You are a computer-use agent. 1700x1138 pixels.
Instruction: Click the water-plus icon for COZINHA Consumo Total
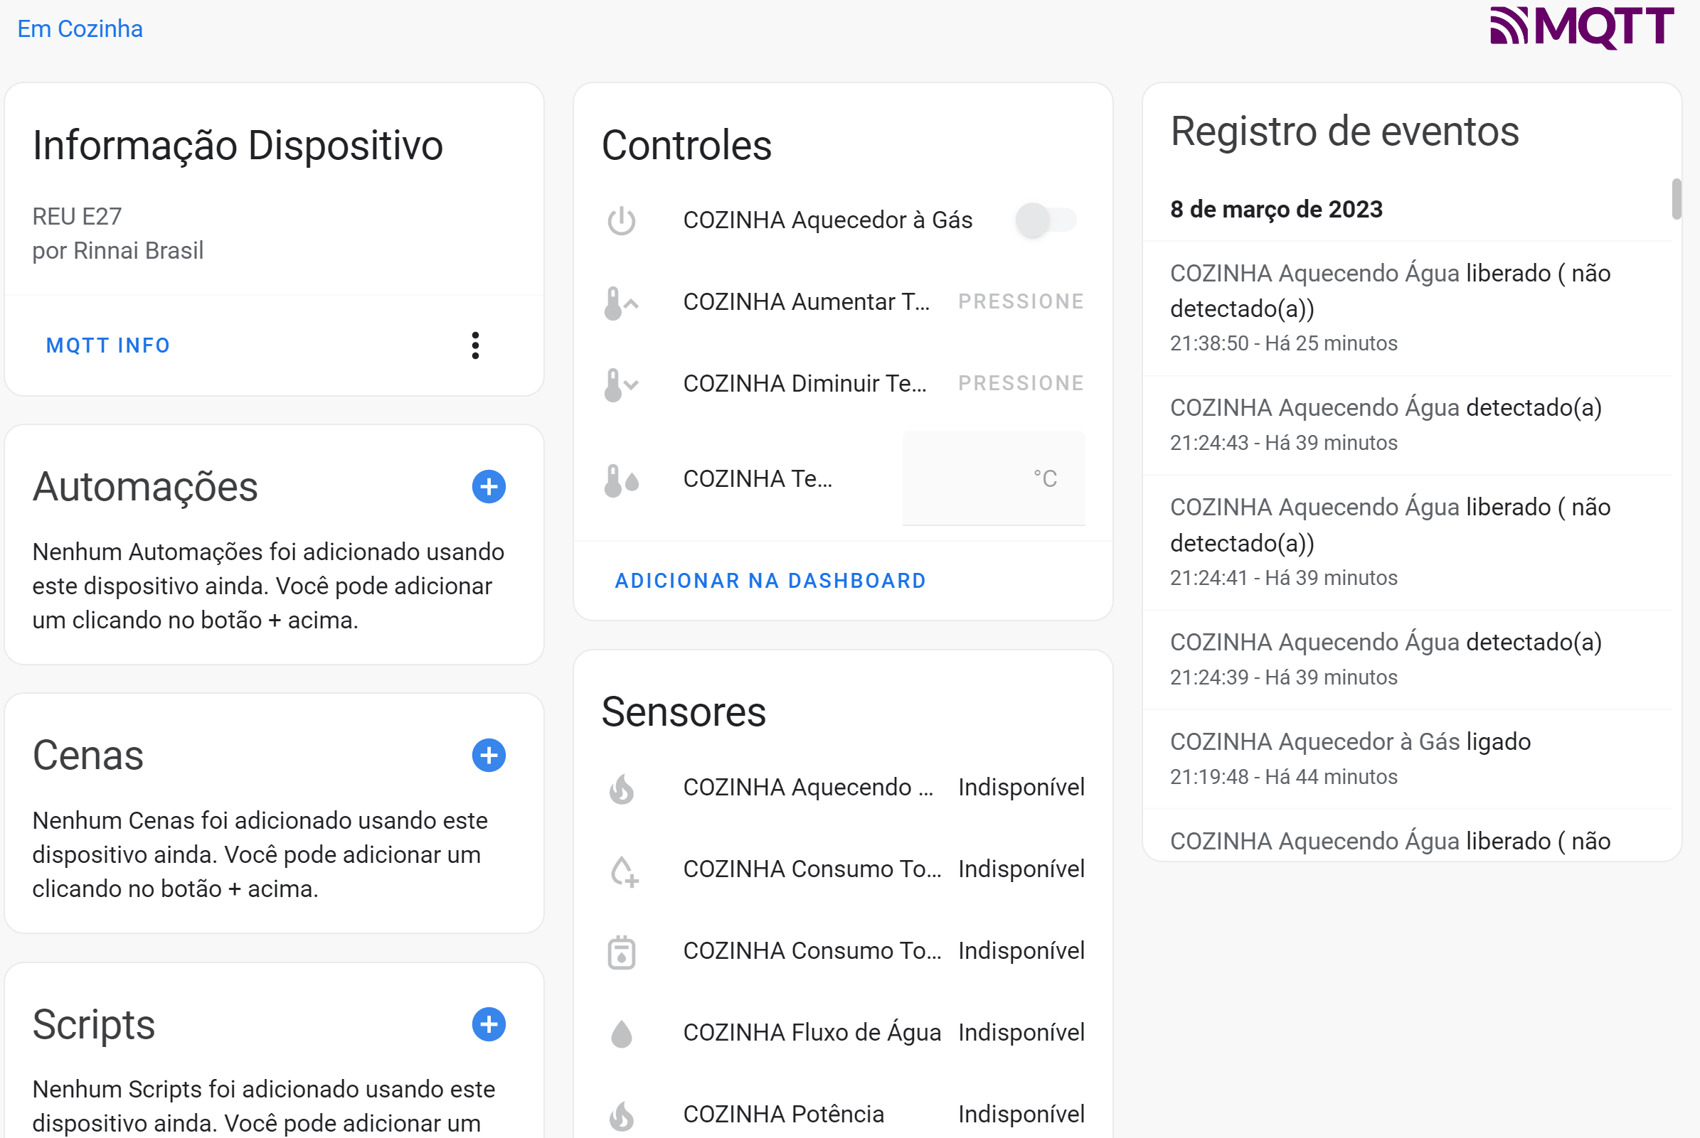pyautogui.click(x=623, y=869)
